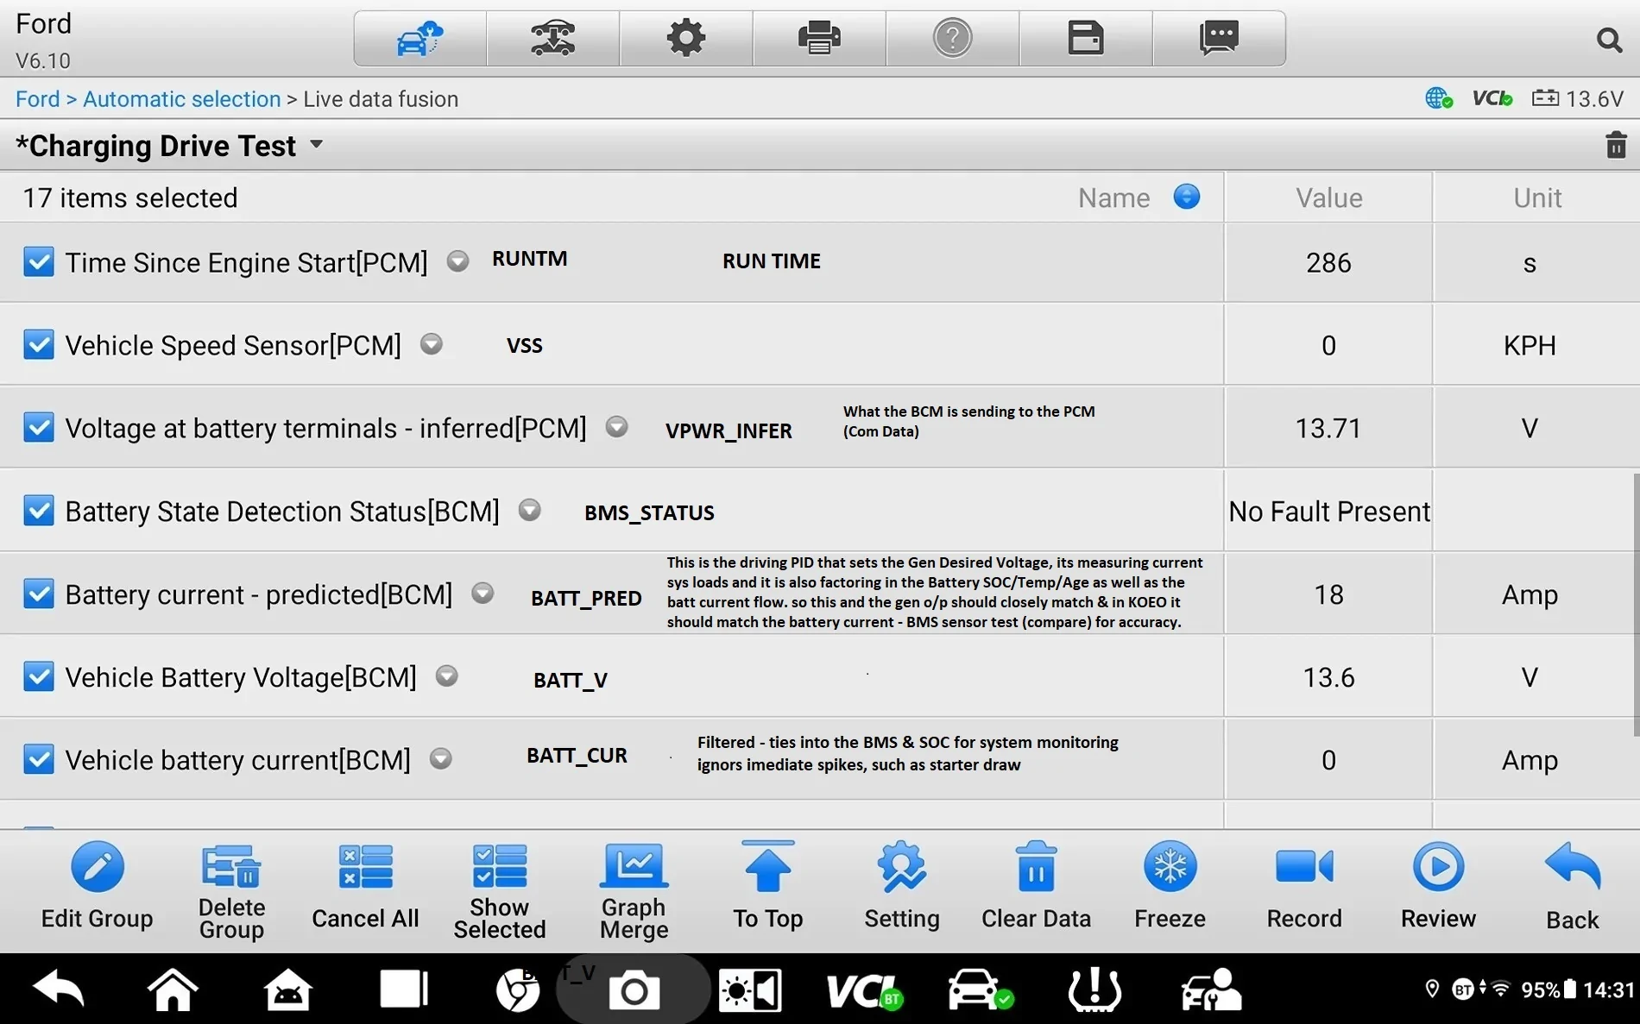Go back using blue Back arrow
The image size is (1640, 1024).
point(1573,866)
